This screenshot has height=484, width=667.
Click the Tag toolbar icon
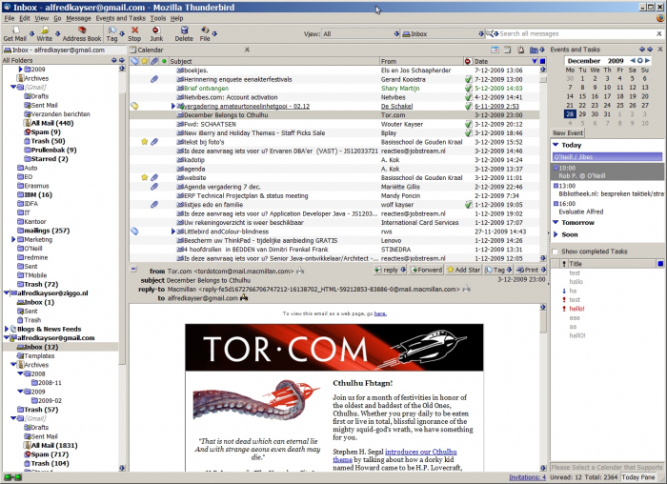coord(111,33)
